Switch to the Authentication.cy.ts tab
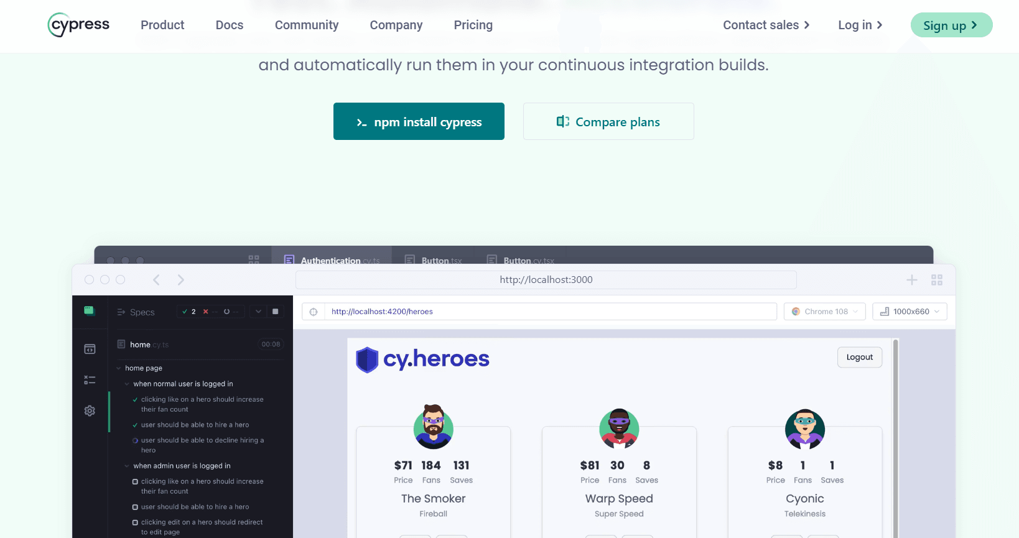The width and height of the screenshot is (1019, 538). point(332,259)
